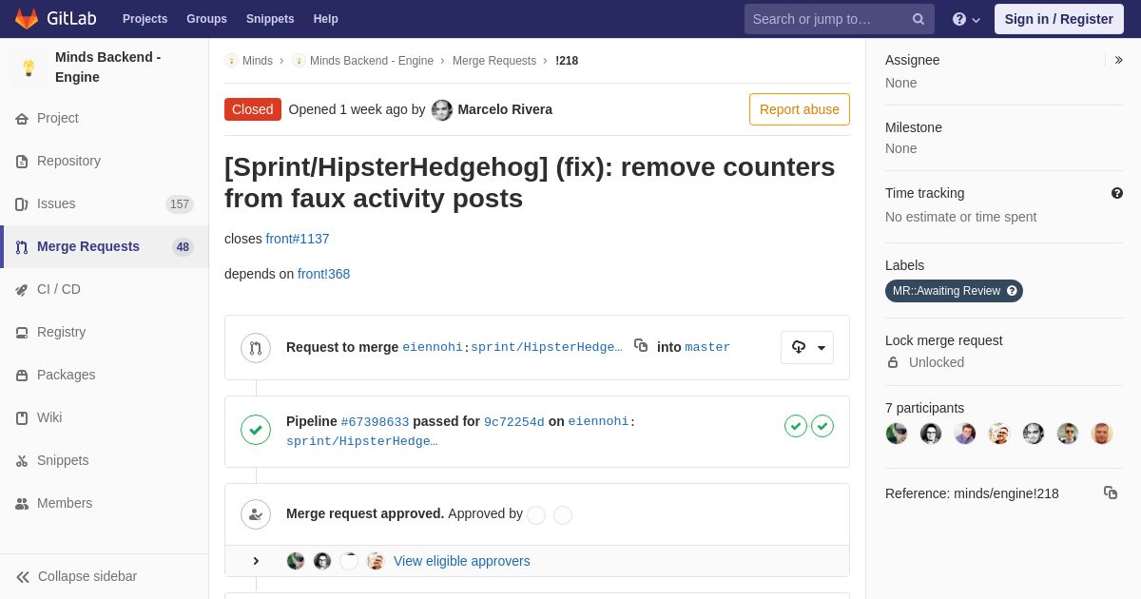Screen dimensions: 1141x599
Task: Open Projects in the top navigation
Action: 145,19
